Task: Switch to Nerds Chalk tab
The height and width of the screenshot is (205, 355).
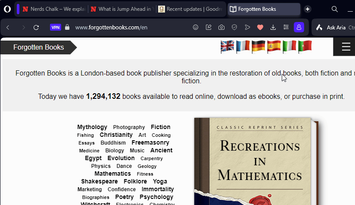Action: pyautogui.click(x=54, y=9)
